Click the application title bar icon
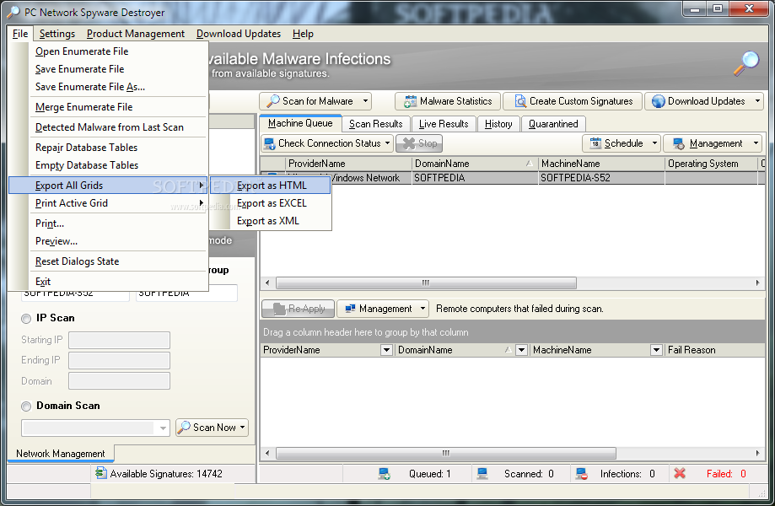775x506 pixels. coord(13,12)
